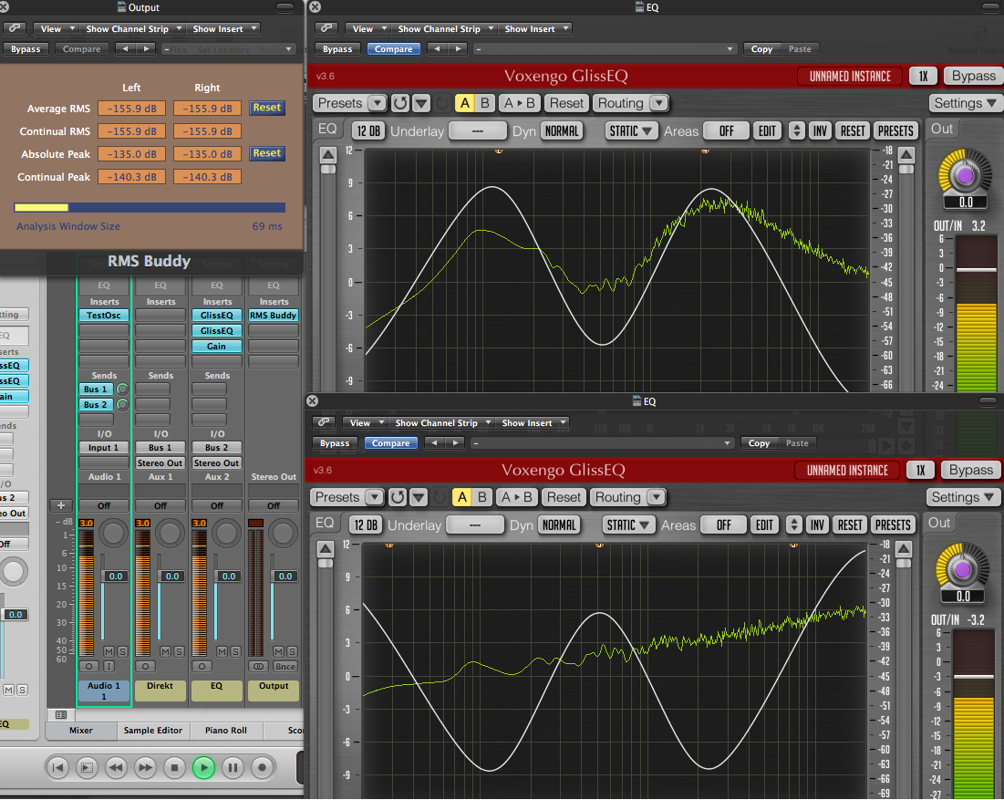
Task: Click the green play button
Action: coord(203,767)
